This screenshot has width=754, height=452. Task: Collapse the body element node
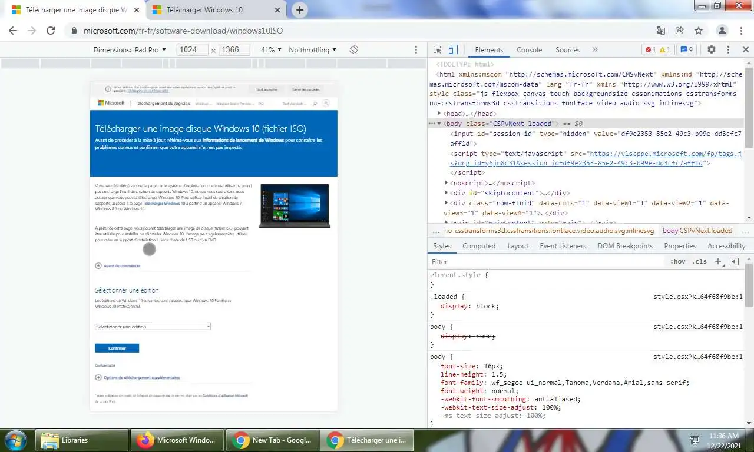(439, 124)
